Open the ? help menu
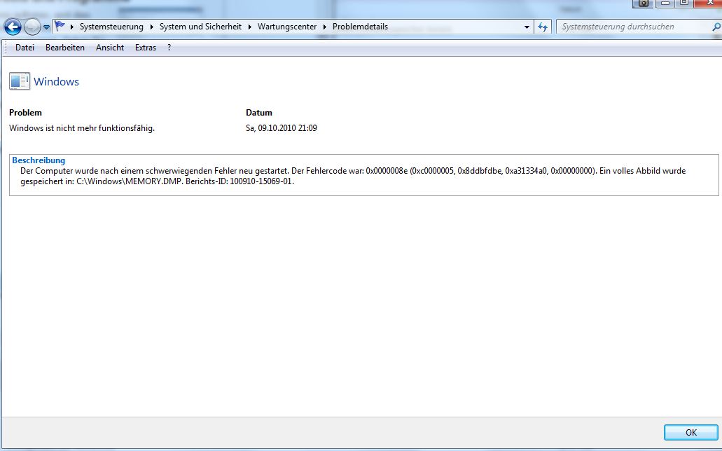 (169, 48)
